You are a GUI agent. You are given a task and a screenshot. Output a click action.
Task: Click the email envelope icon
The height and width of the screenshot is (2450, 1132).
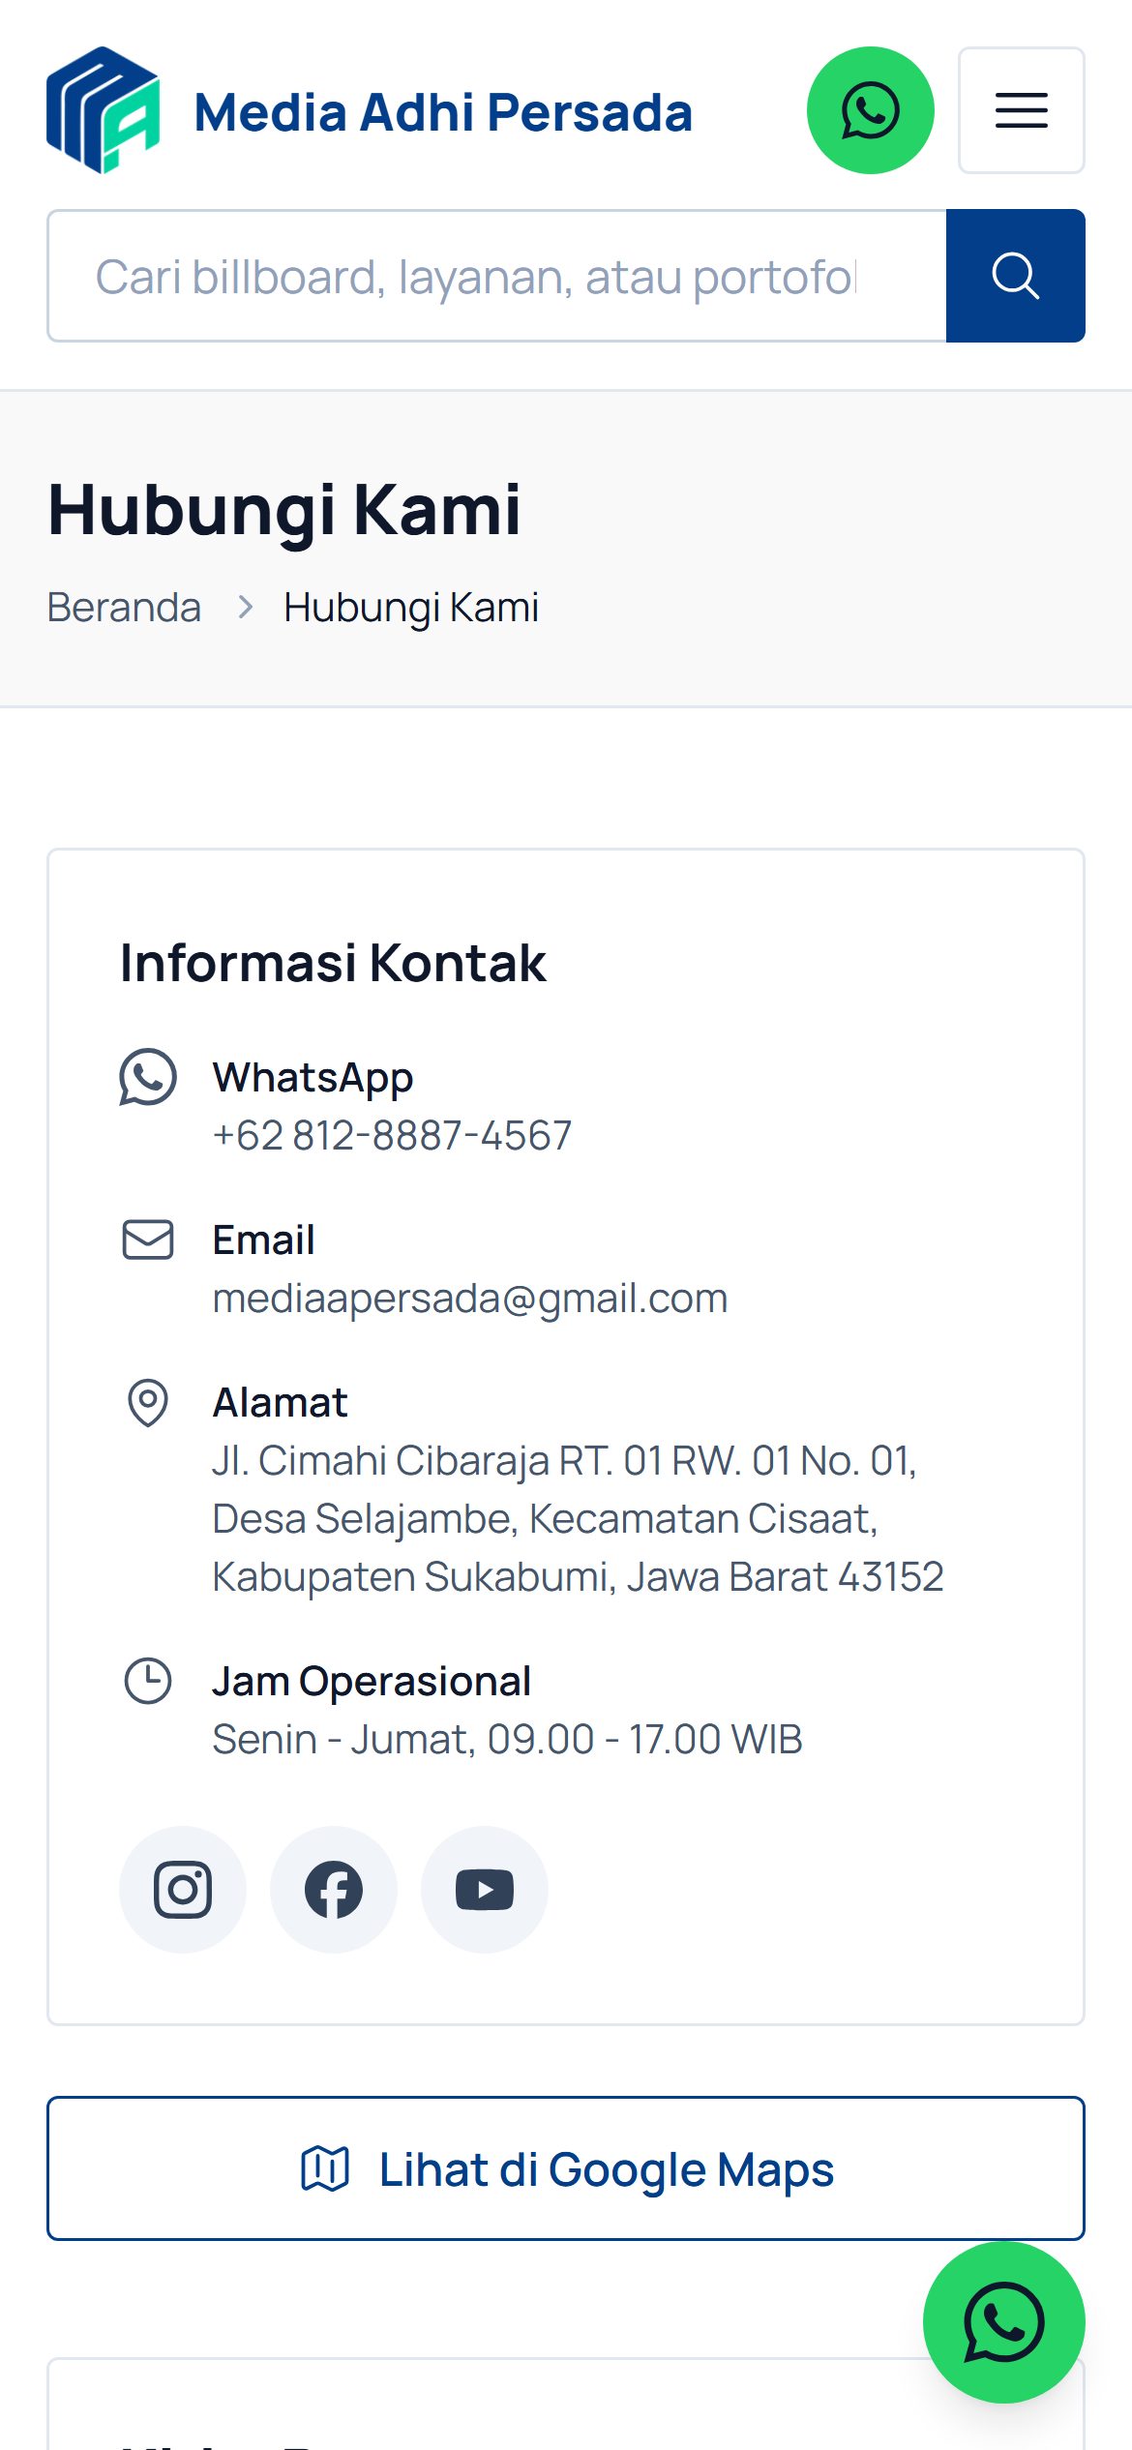click(x=148, y=1240)
